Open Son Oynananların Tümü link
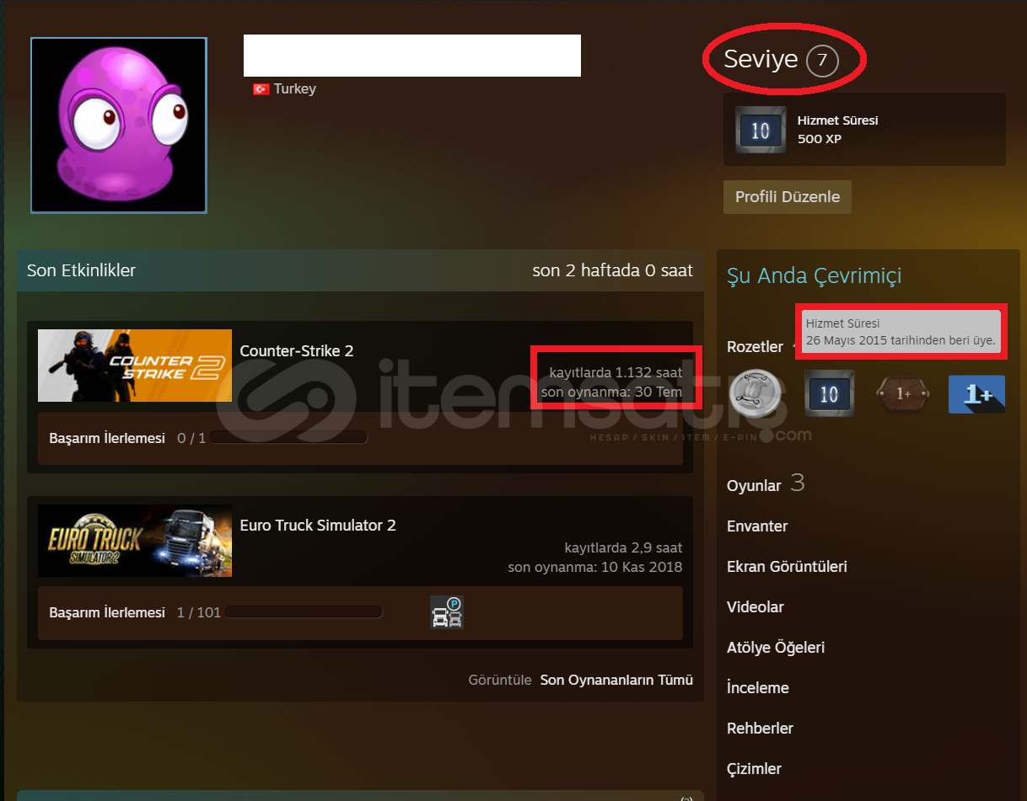 tap(616, 680)
